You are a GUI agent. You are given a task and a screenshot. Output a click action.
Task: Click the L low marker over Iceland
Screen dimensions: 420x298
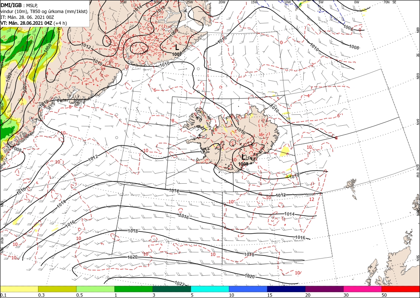(243, 157)
